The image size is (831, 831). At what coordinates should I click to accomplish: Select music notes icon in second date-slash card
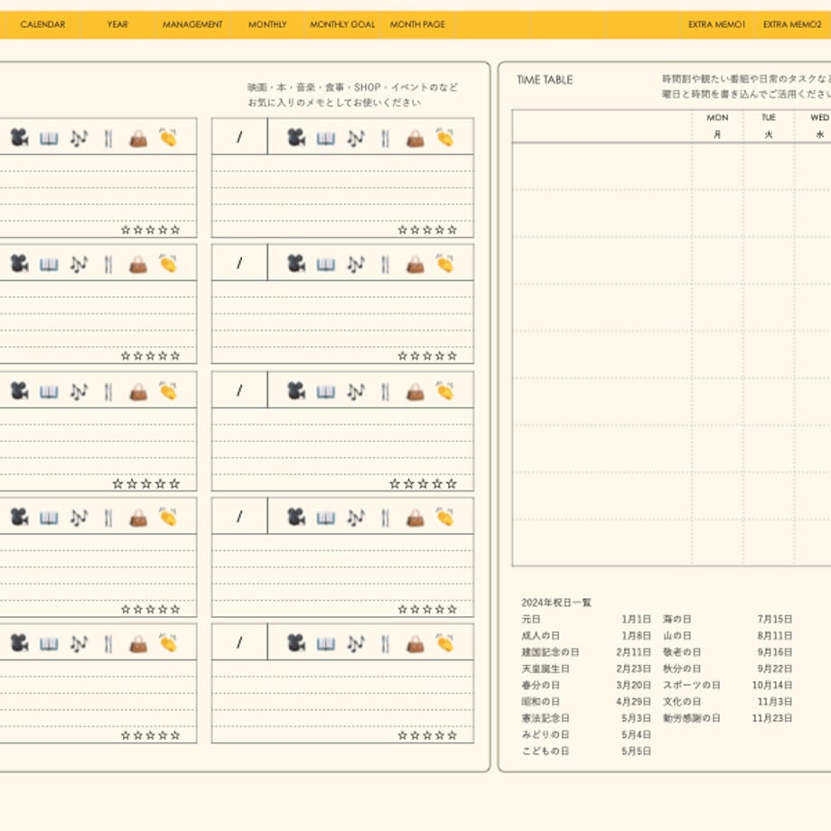356,265
